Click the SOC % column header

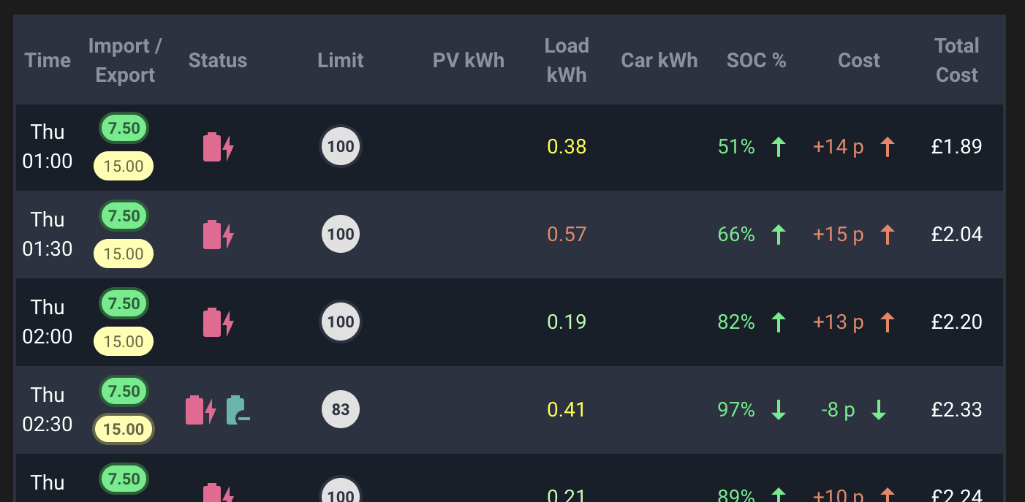[x=757, y=60]
